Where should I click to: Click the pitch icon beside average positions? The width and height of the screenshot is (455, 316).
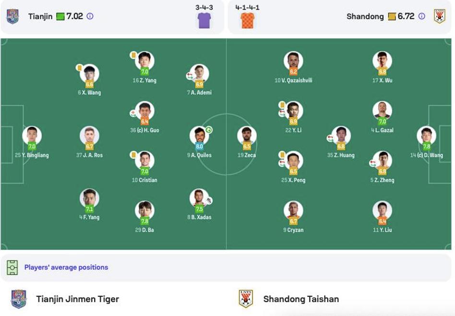pos(12,267)
